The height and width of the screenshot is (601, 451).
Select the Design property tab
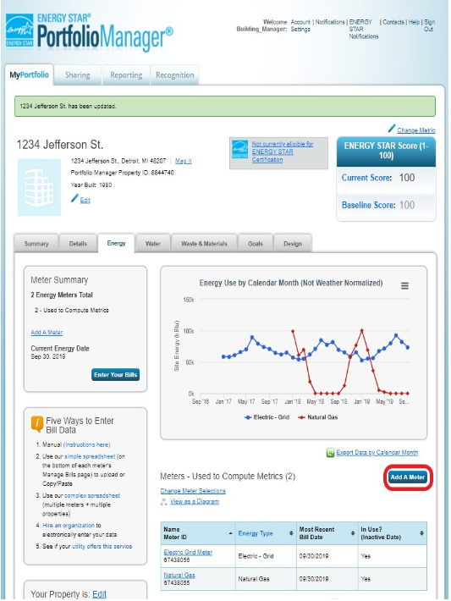pos(293,244)
